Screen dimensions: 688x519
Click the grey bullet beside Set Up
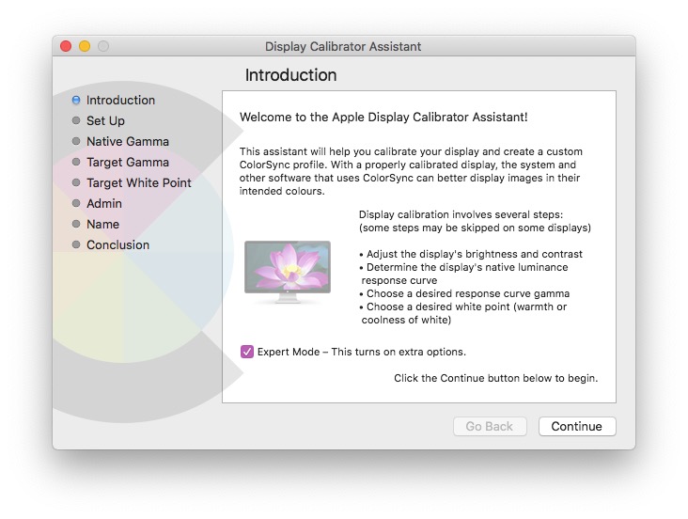coord(76,120)
